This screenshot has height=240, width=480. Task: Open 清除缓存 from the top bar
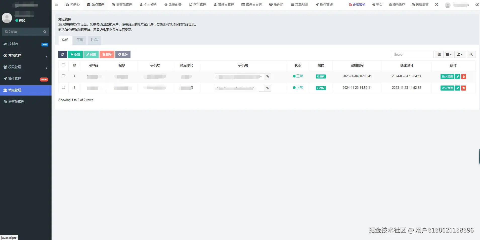click(397, 5)
